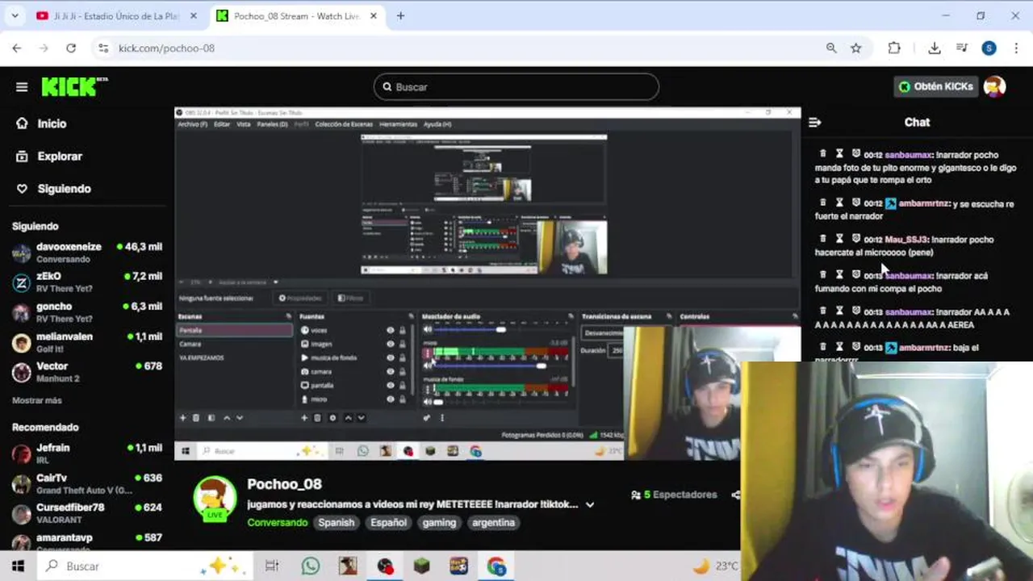This screenshot has width=1033, height=581.
Task: Open davooxeneize channel in Siguiendo list
Action: (x=87, y=253)
